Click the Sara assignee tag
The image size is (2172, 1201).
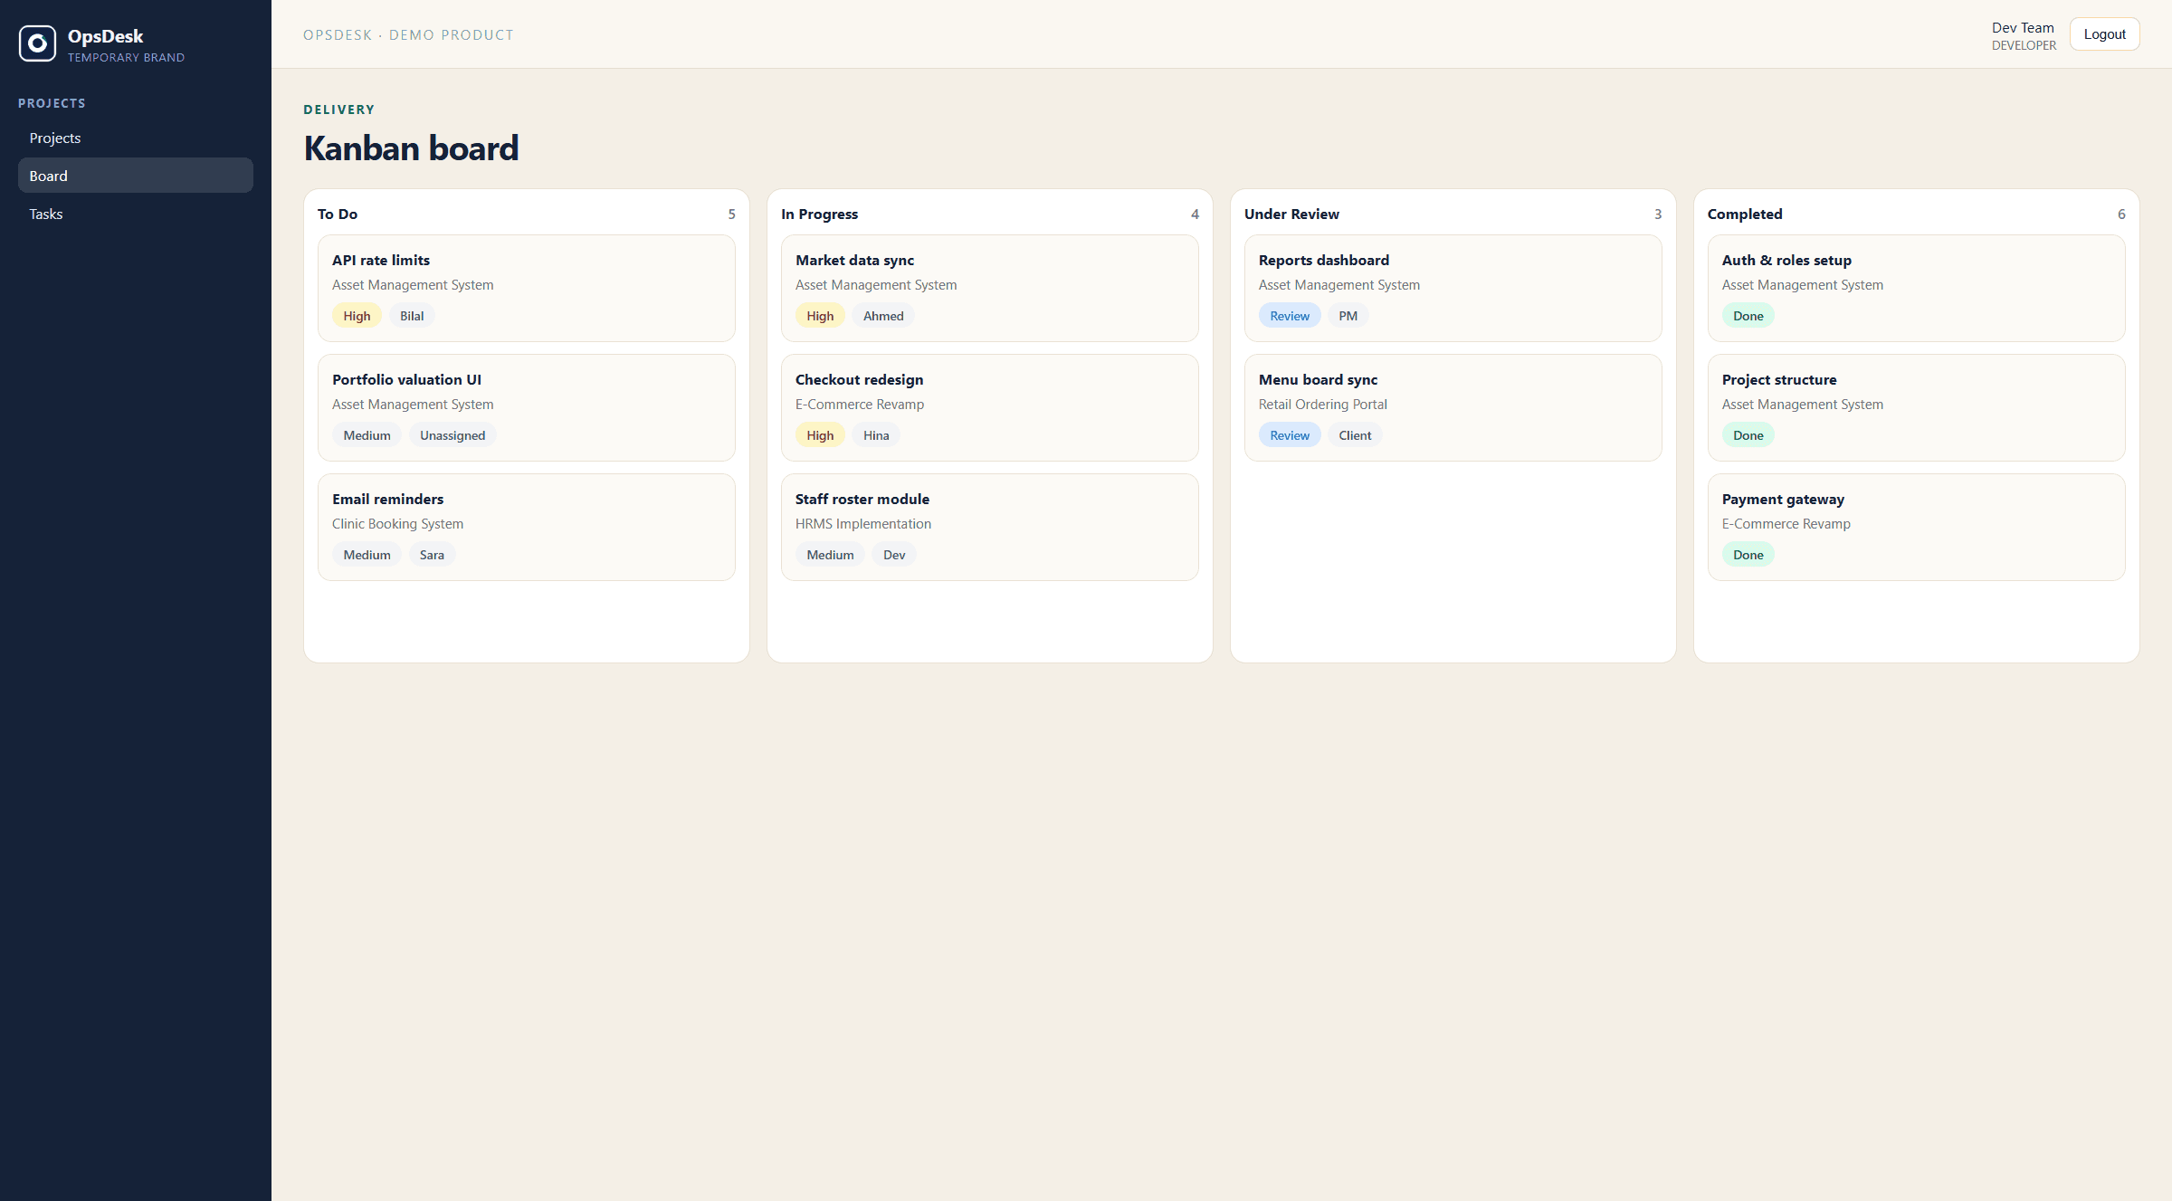pos(432,555)
